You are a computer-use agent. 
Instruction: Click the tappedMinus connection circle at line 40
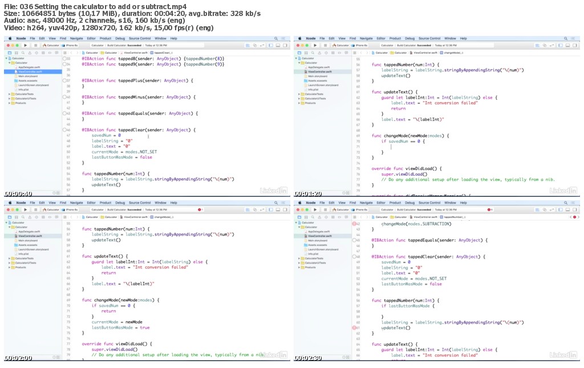click(64, 97)
